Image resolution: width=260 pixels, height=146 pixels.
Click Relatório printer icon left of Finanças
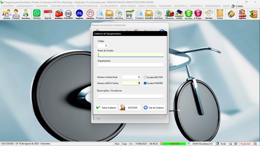[159, 14]
